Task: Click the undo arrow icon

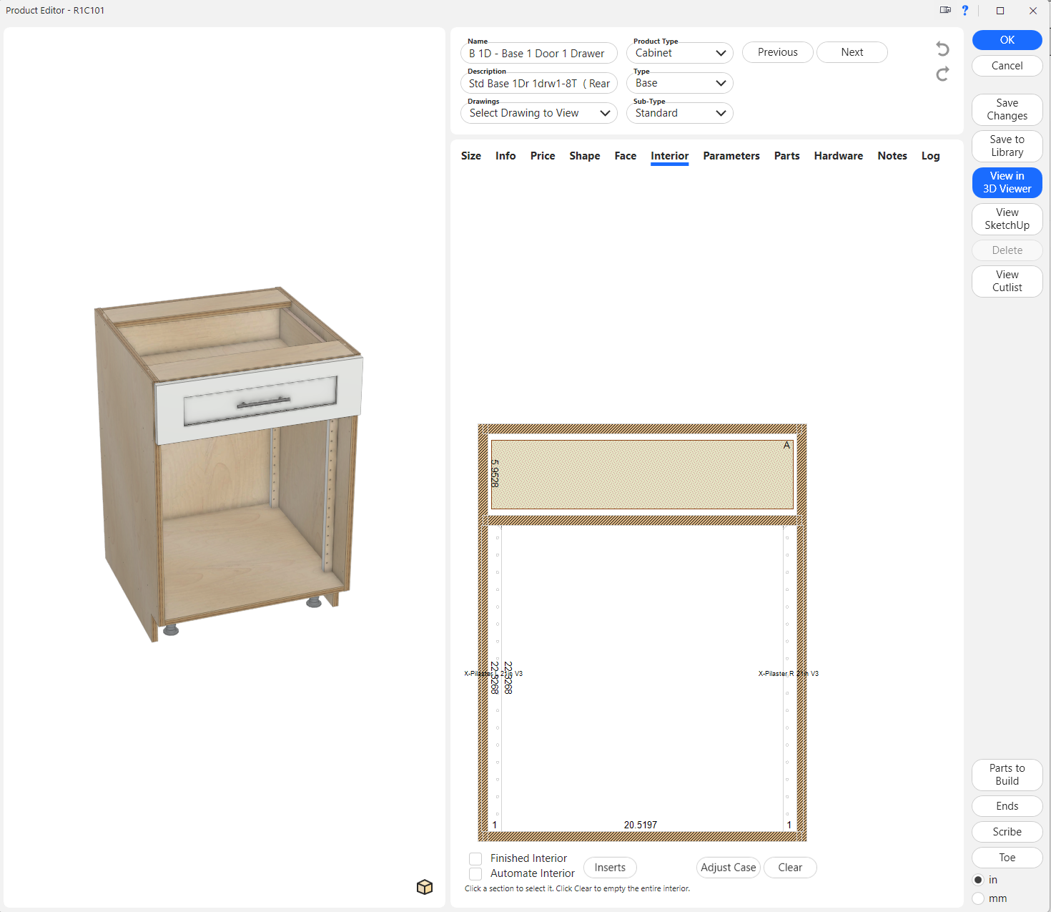Action: [x=942, y=49]
